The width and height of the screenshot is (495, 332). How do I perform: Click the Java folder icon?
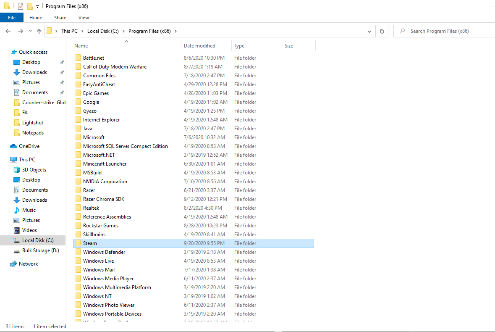coord(78,129)
